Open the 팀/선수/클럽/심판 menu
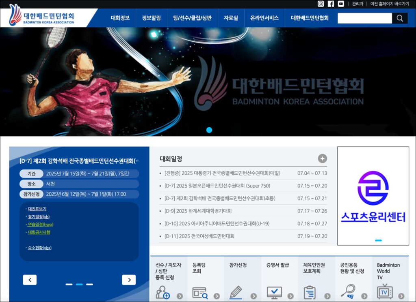 coord(192,18)
